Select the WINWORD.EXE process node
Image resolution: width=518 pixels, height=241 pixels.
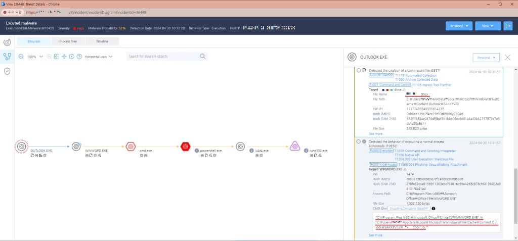(76, 146)
